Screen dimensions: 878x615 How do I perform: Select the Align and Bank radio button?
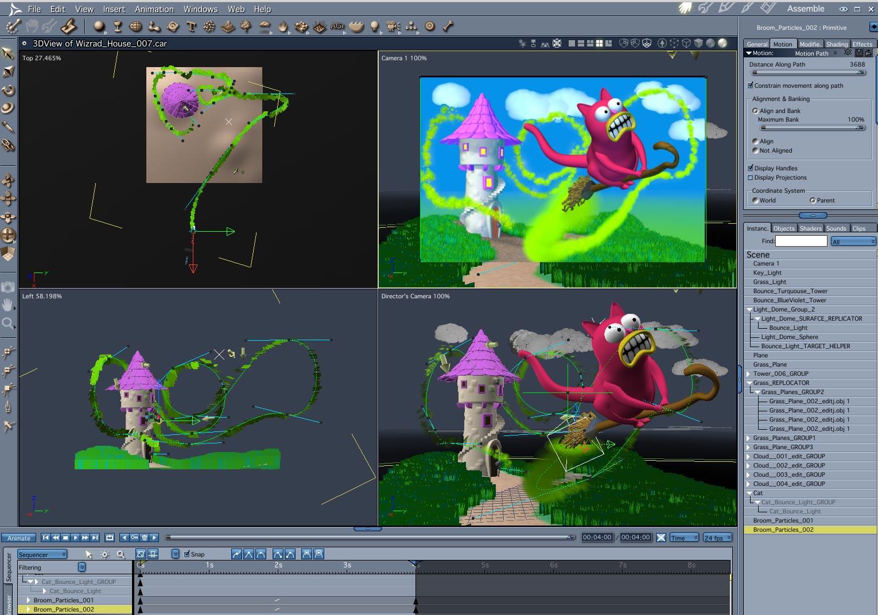(755, 111)
